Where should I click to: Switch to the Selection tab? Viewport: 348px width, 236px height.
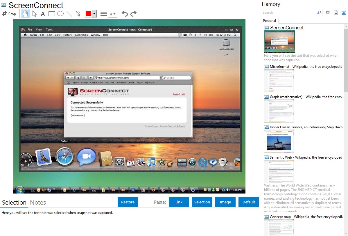click(14, 203)
